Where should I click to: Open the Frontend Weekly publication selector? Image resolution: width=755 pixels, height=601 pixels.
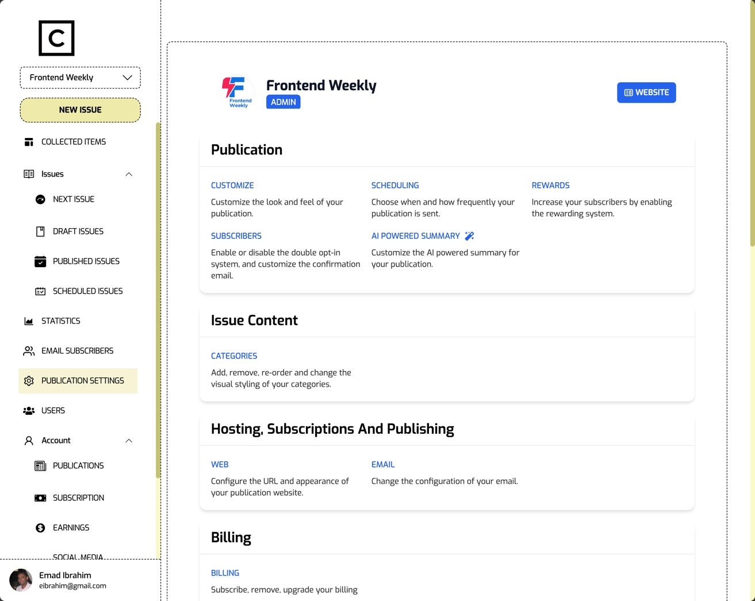[80, 77]
